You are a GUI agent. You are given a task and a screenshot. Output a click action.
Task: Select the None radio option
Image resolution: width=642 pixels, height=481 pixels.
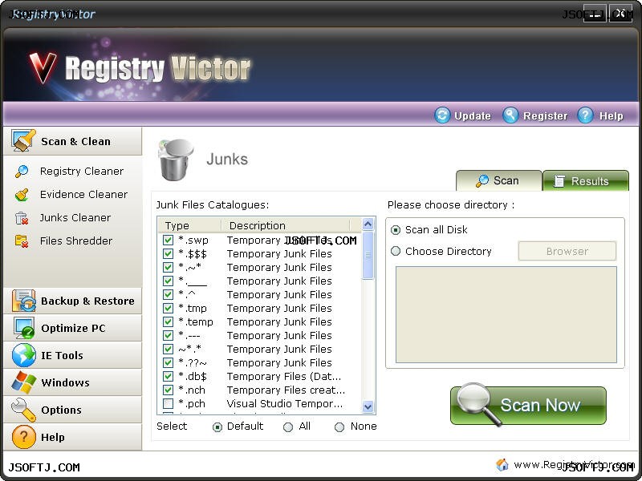tap(339, 427)
